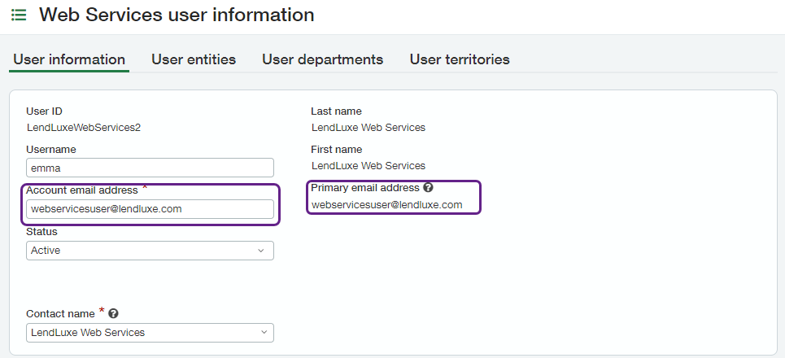The image size is (785, 358).
Task: Go to the User departments tab
Action: click(x=322, y=59)
